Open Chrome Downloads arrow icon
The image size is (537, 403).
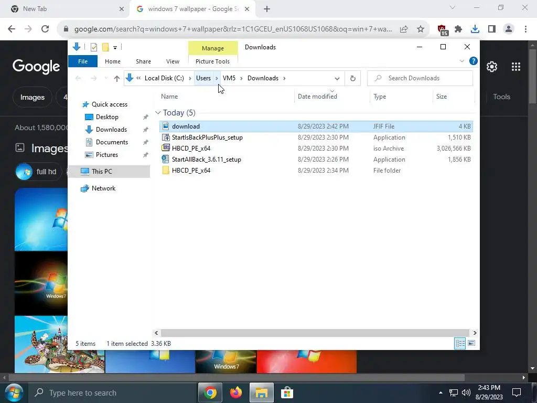click(x=475, y=29)
